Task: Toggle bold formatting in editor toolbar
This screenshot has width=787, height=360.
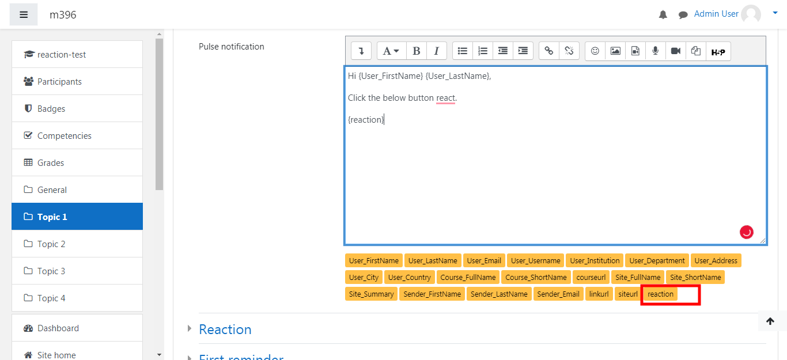Action: click(417, 51)
